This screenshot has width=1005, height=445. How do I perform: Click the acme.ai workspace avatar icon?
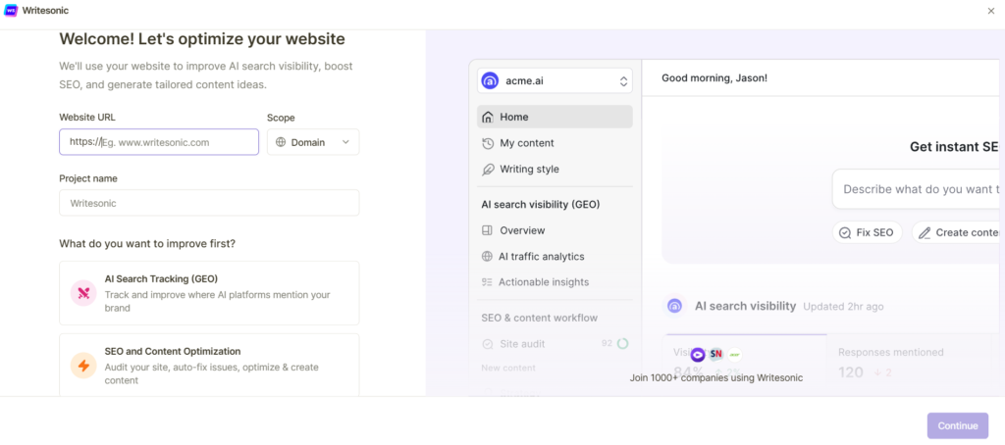click(x=490, y=80)
